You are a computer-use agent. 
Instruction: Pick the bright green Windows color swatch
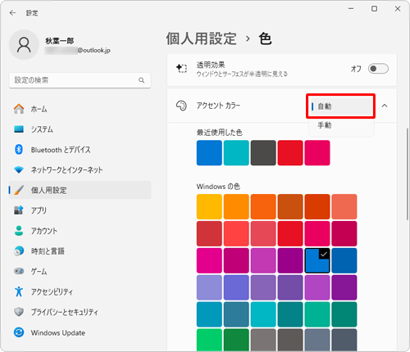coord(209,340)
